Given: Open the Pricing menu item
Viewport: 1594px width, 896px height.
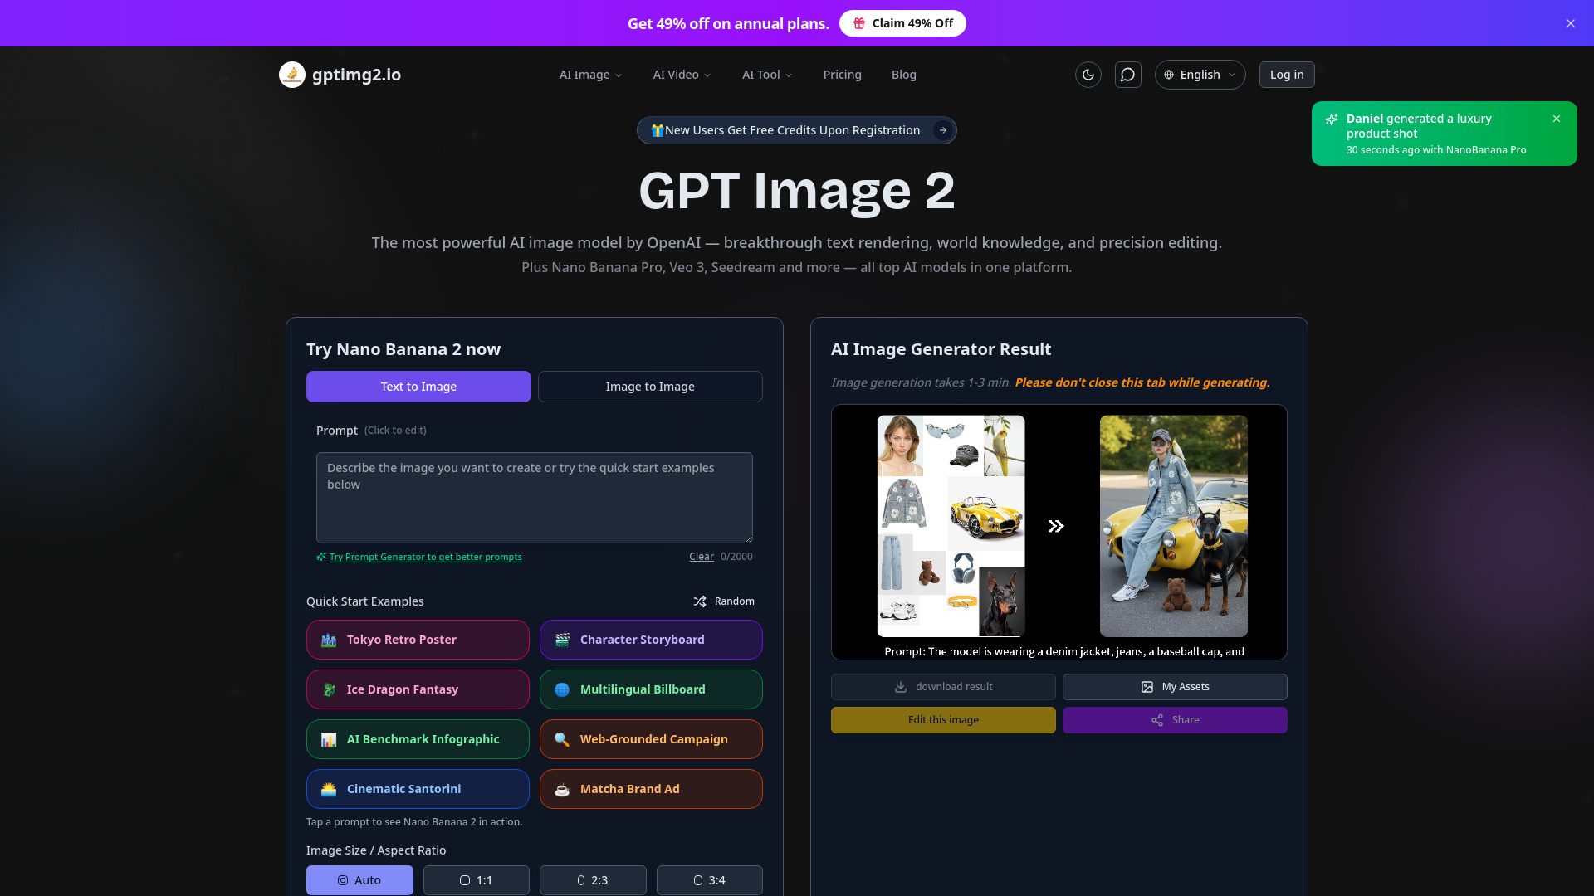Looking at the screenshot, I should click(x=843, y=75).
